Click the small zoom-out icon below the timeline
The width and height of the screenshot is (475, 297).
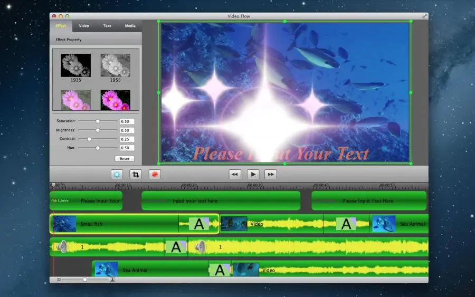(x=59, y=280)
